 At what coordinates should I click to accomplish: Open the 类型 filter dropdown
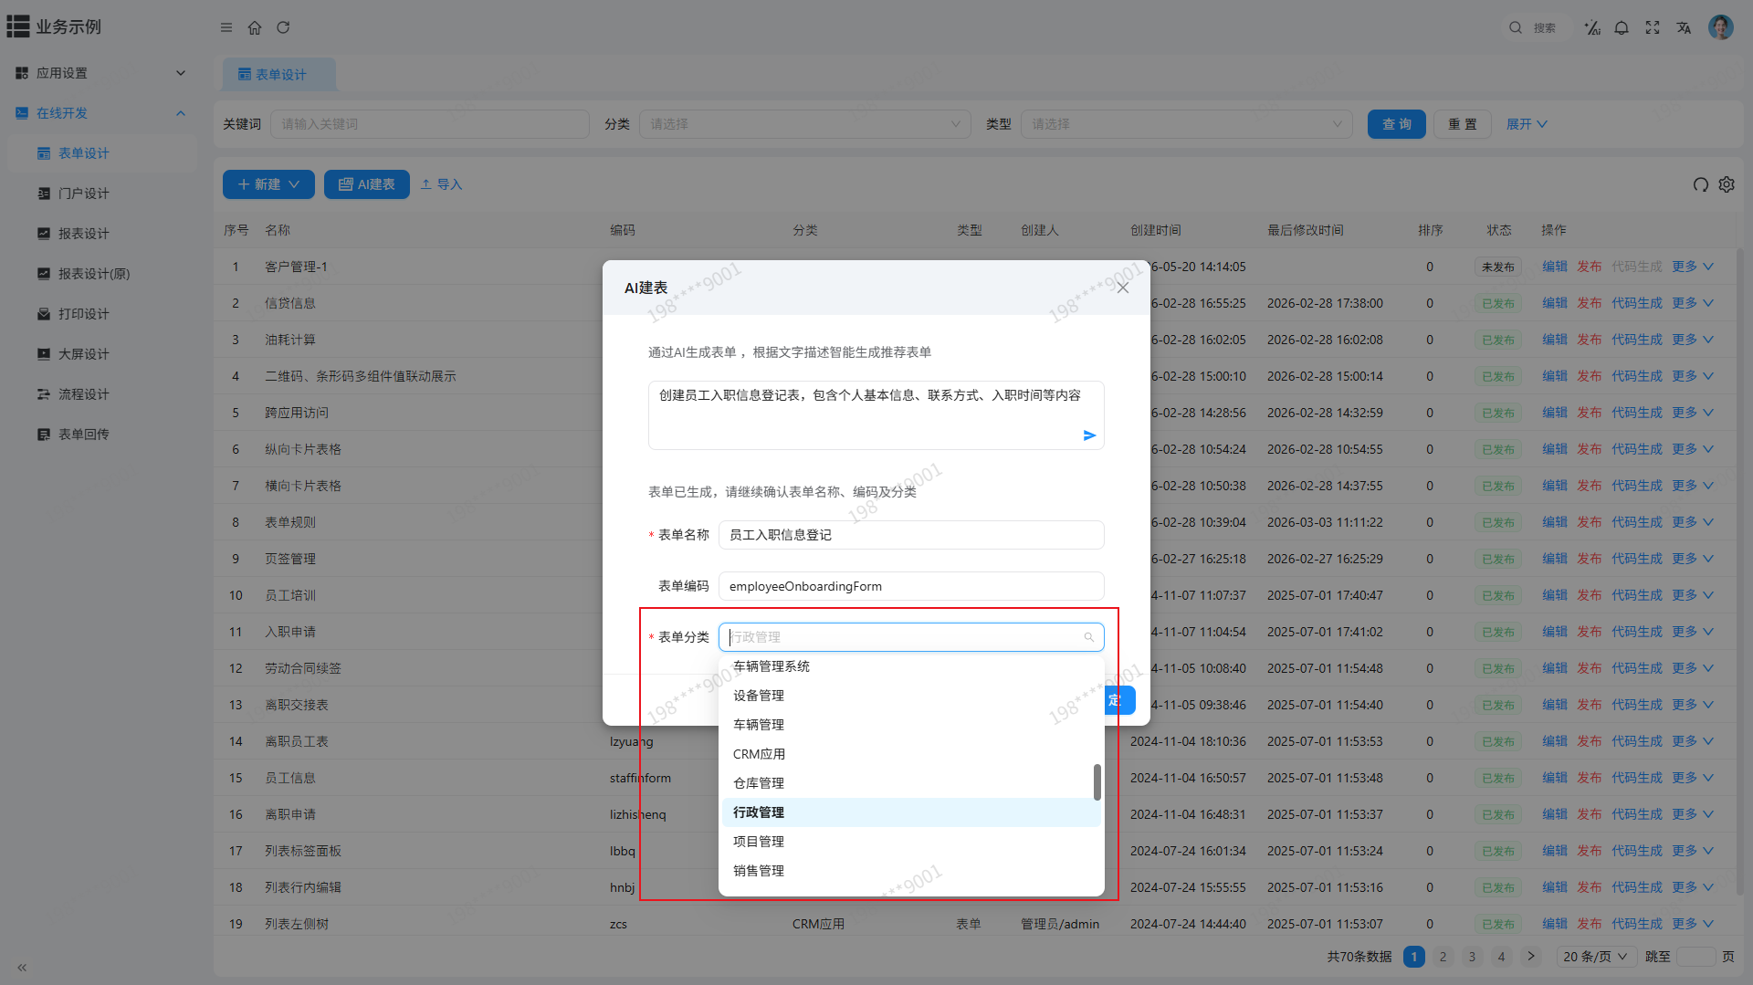pyautogui.click(x=1186, y=124)
